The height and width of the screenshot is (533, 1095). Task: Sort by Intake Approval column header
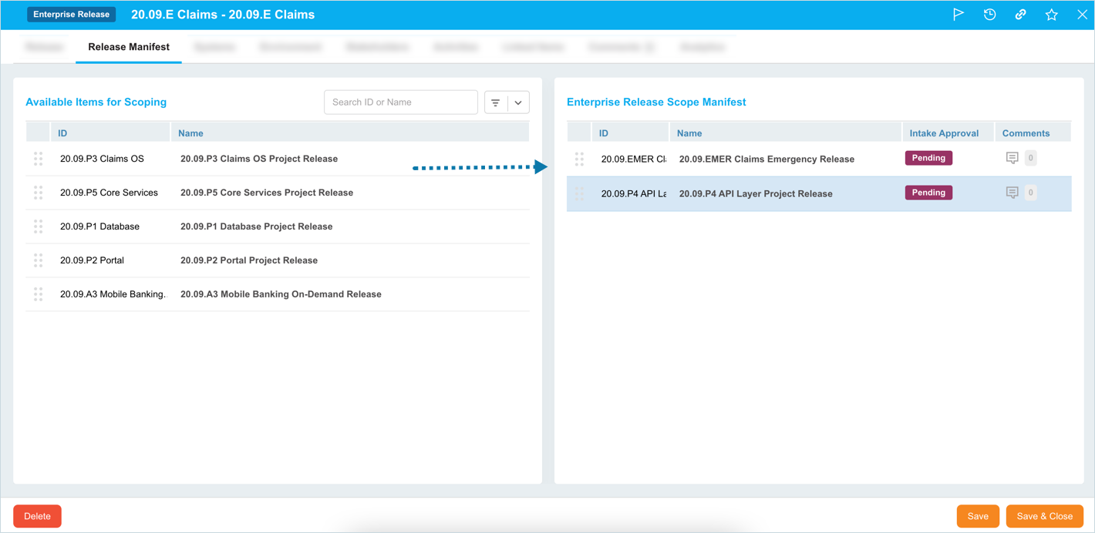pos(944,133)
